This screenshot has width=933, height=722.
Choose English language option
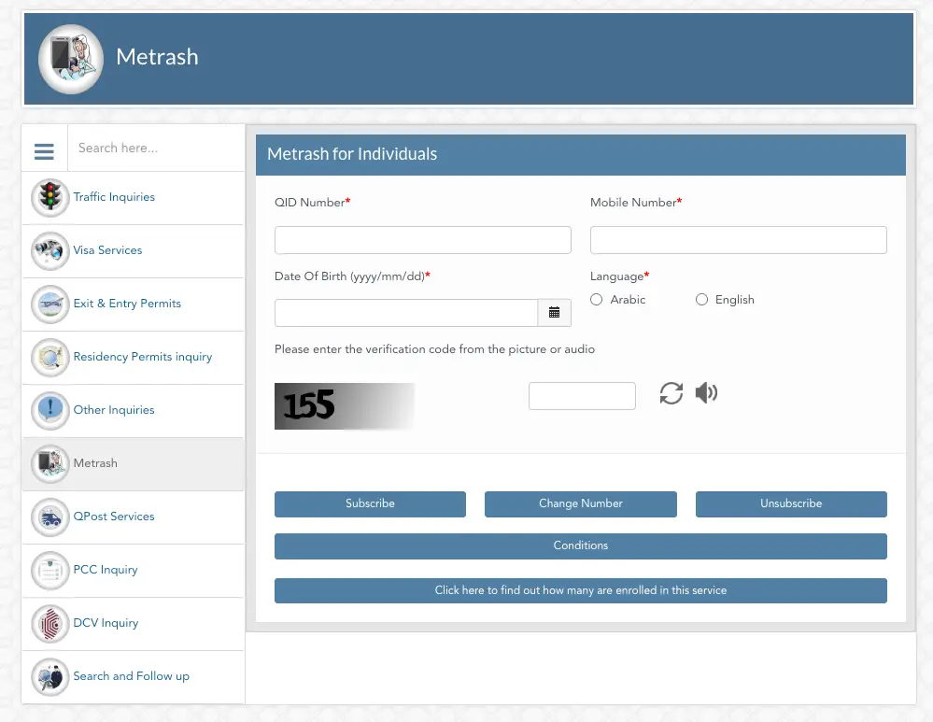point(701,299)
